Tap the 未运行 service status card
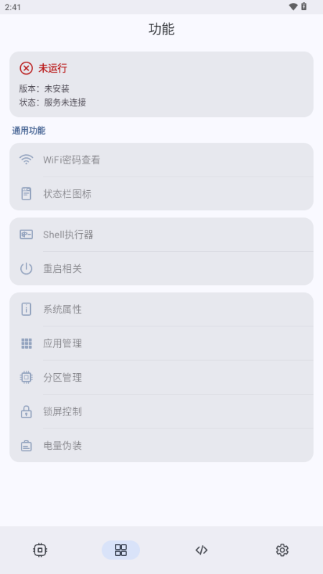 click(x=161, y=84)
